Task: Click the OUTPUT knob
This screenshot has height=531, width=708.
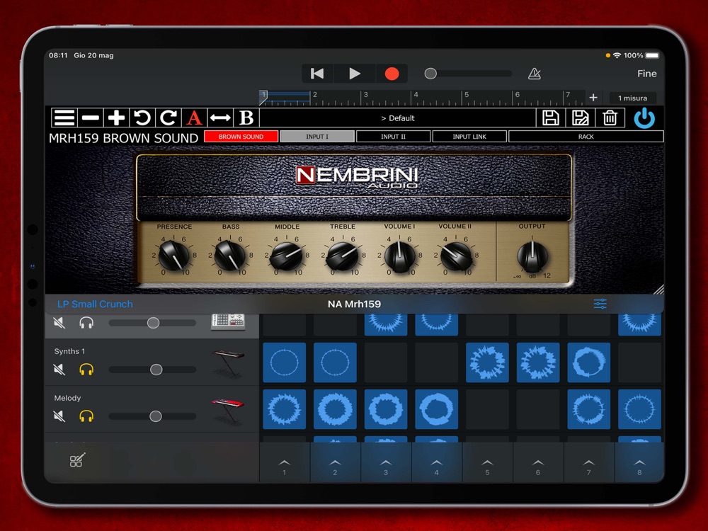Action: point(532,256)
